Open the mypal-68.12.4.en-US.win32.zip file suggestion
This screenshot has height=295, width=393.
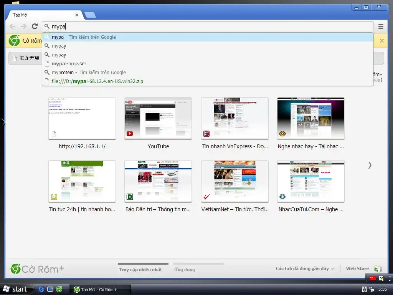[208, 81]
